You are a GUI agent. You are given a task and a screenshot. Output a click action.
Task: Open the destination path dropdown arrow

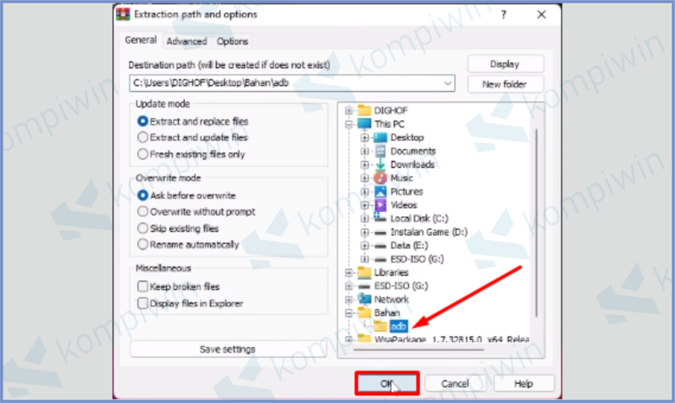click(448, 83)
